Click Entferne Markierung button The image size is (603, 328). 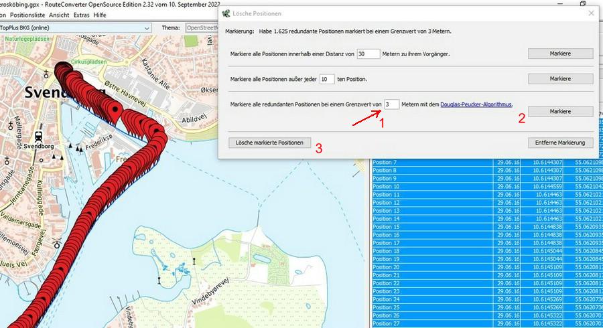click(560, 143)
